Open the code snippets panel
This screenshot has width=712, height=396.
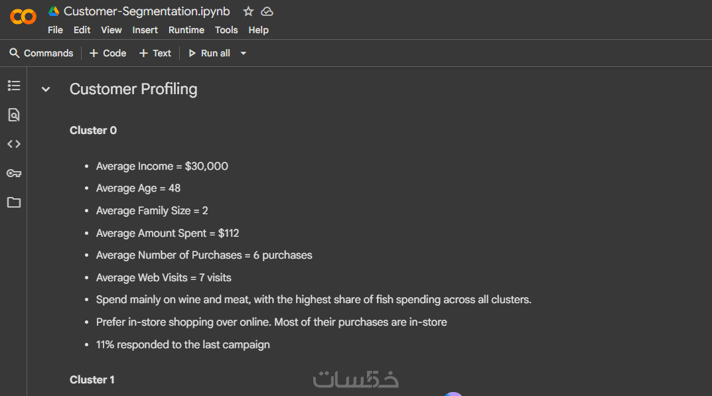coord(14,144)
